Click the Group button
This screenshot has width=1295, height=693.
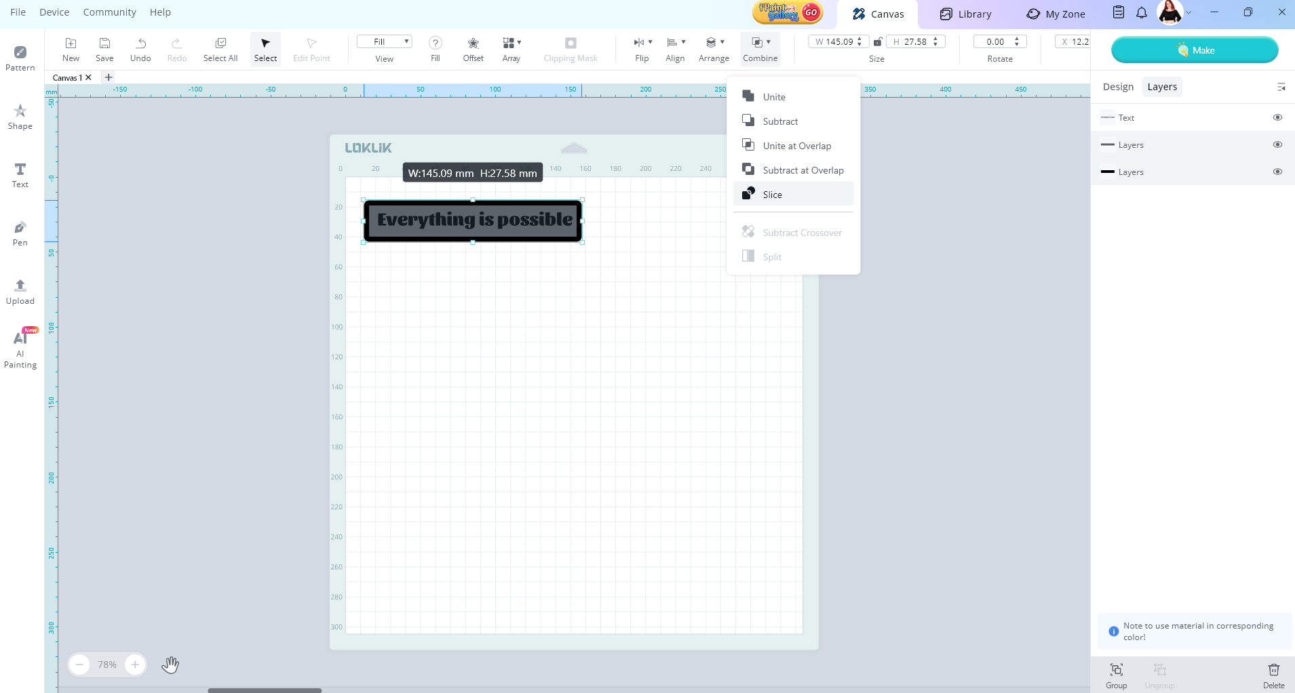point(1116,675)
